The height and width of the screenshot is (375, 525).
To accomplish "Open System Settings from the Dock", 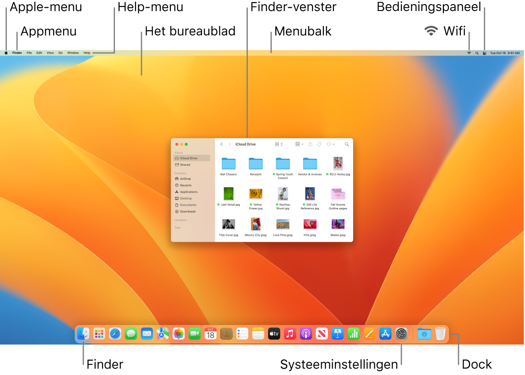I will point(401,333).
